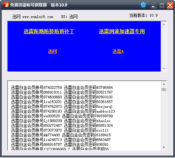This screenshot has width=175, height=158.
Task: Minimize the account fetcher window
Action: pos(154,5)
